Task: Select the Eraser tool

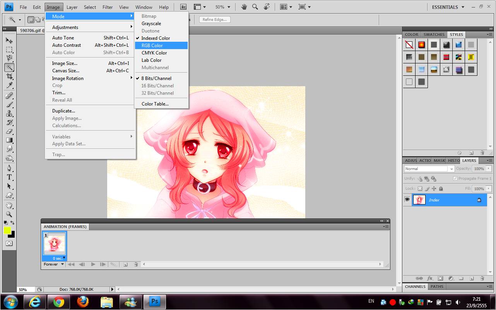Action: (x=9, y=131)
